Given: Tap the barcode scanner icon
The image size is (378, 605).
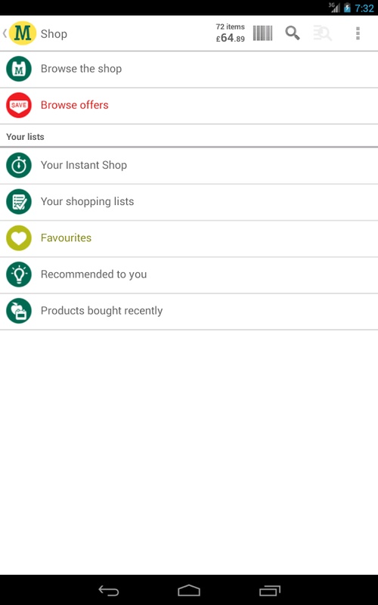Looking at the screenshot, I should click(x=262, y=33).
